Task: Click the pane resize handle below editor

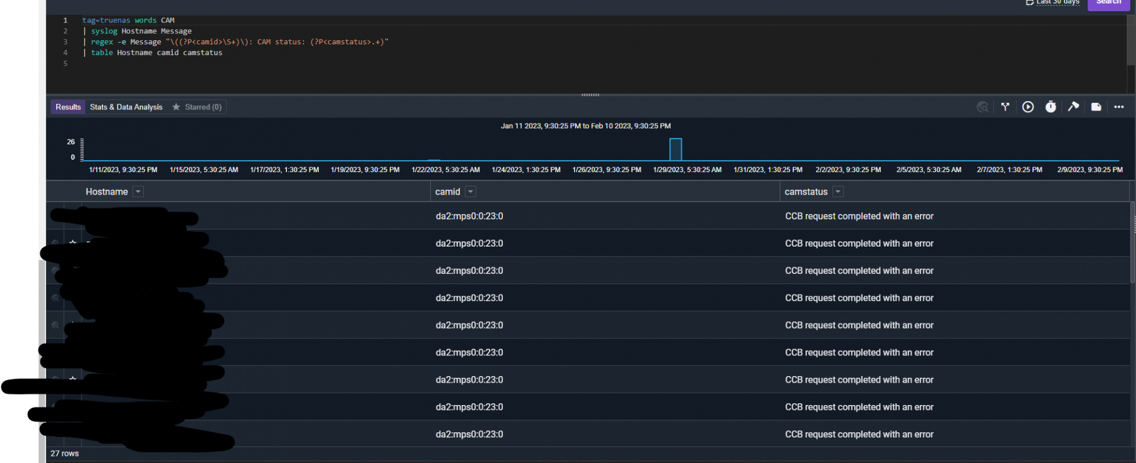Action: tap(590, 95)
